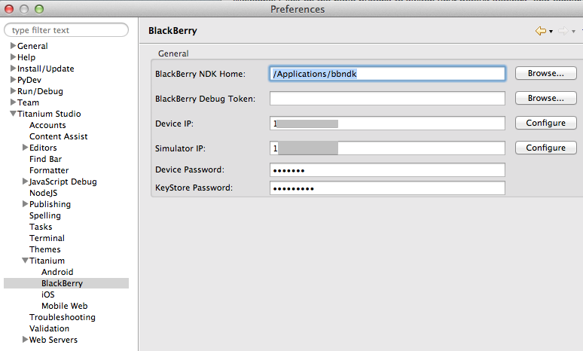This screenshot has height=351, width=583.
Task: Click the Device Password field
Action: tap(387, 170)
